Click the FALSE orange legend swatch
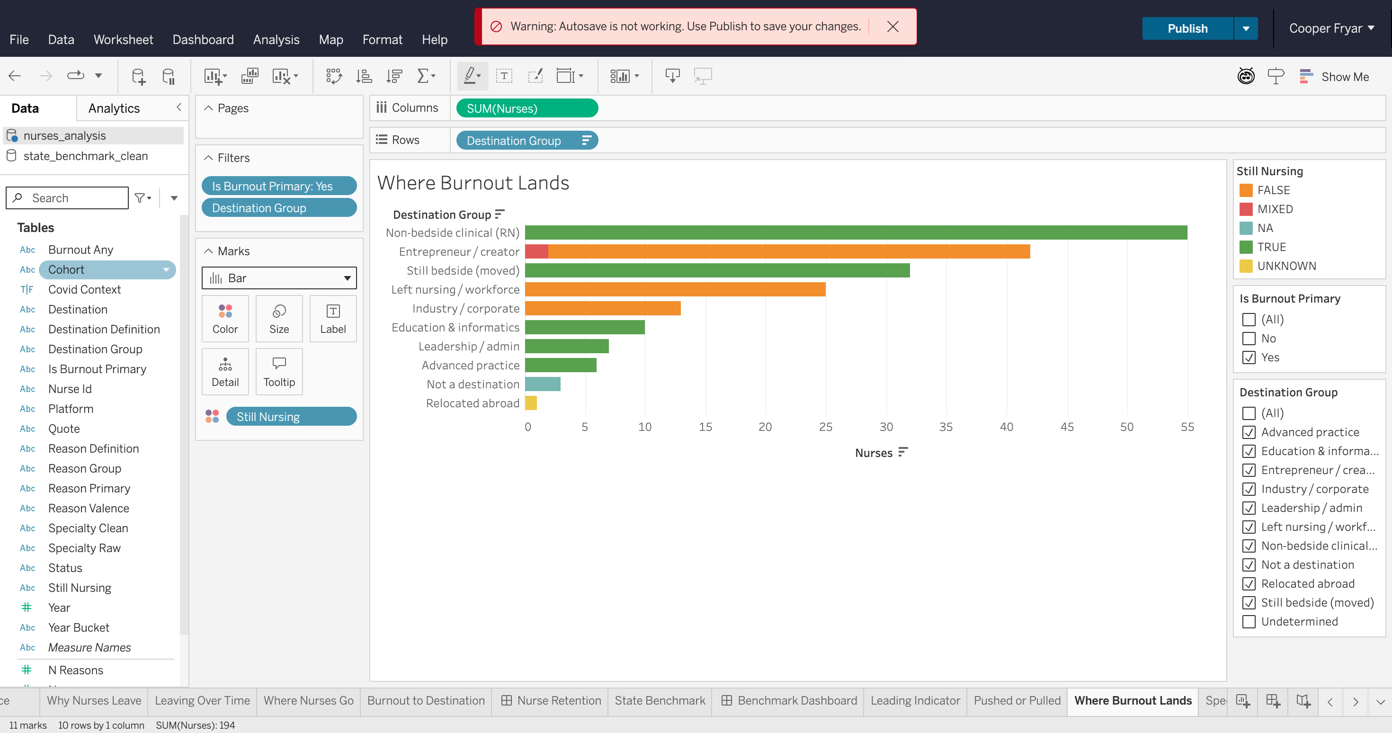 (x=1246, y=190)
